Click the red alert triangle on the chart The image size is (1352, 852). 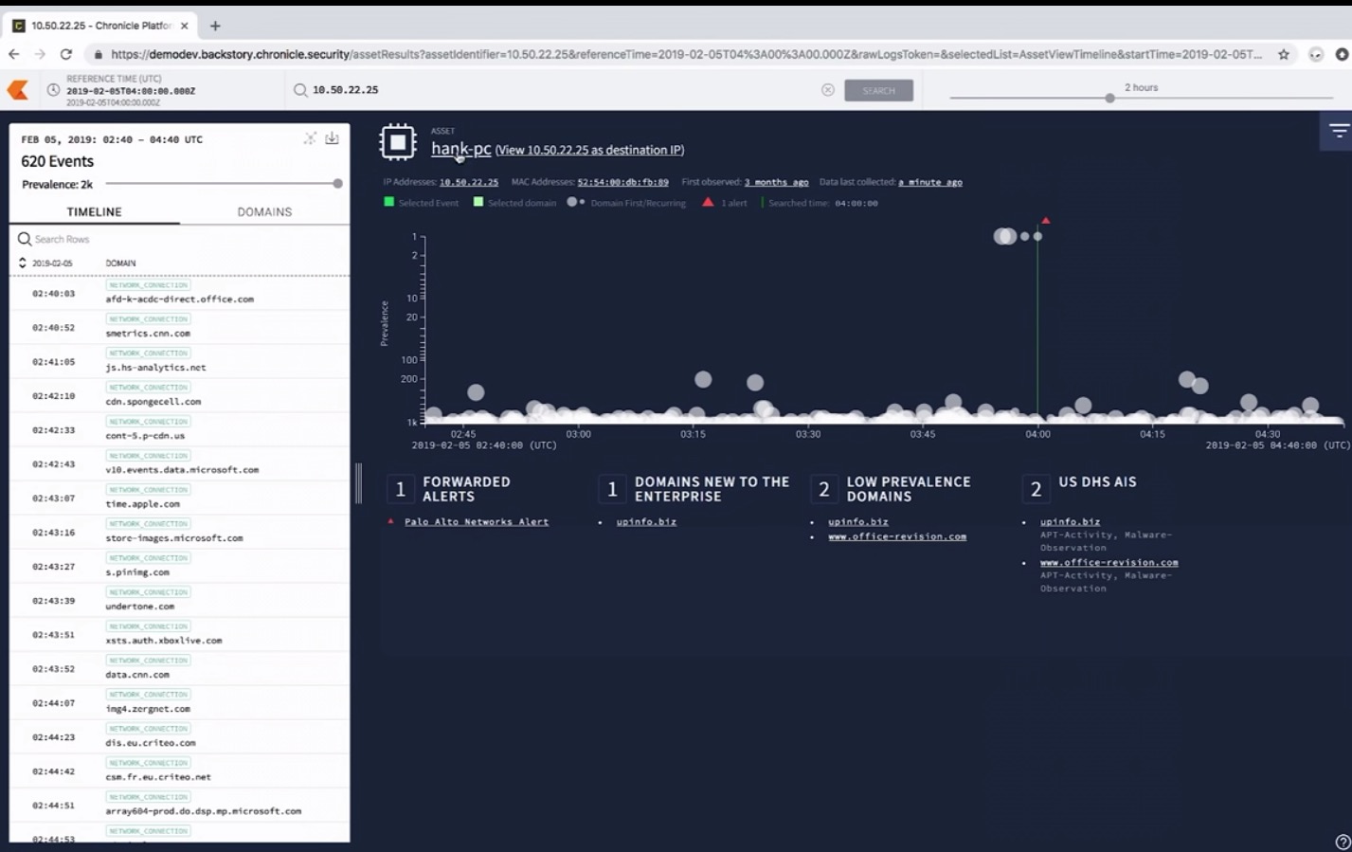pyautogui.click(x=1045, y=219)
